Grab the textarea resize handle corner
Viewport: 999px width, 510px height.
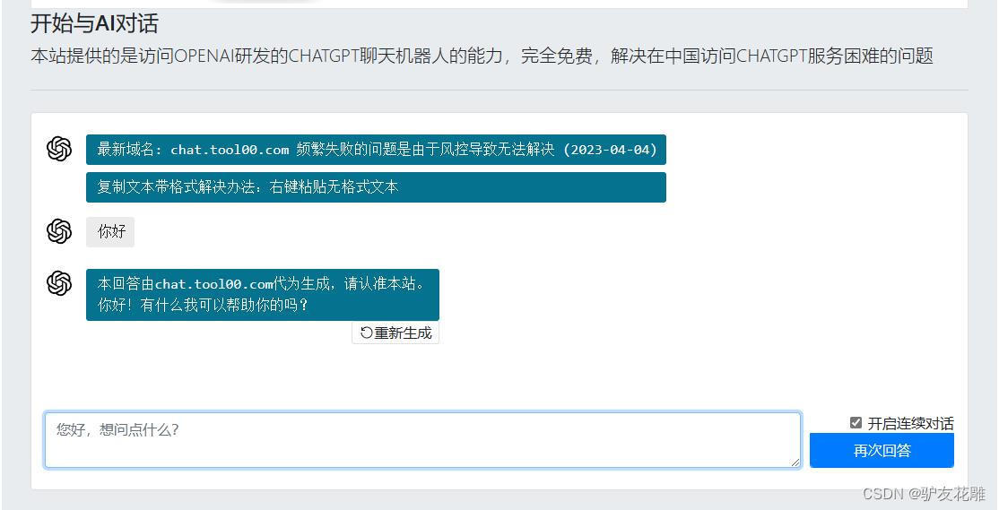click(795, 462)
